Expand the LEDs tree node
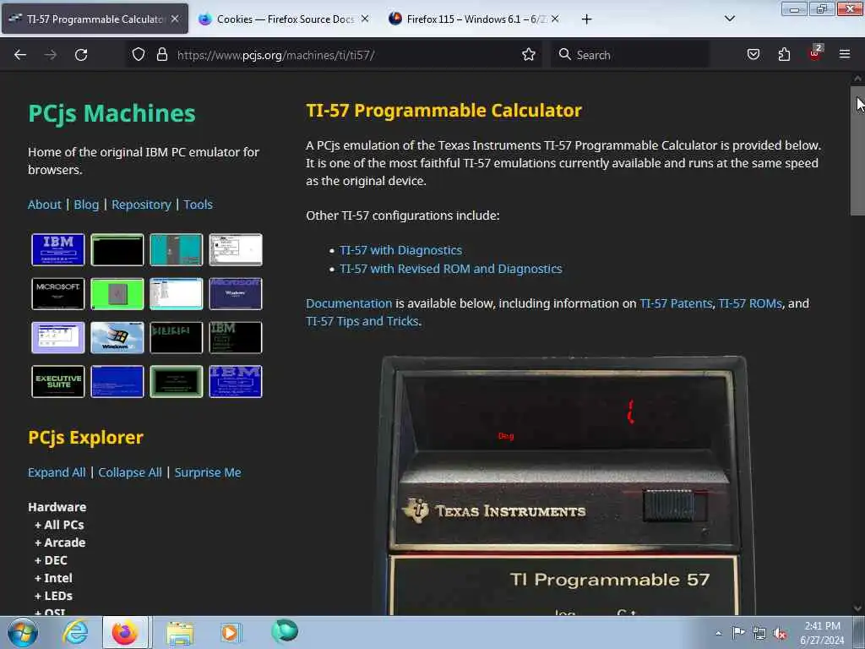 (x=53, y=596)
